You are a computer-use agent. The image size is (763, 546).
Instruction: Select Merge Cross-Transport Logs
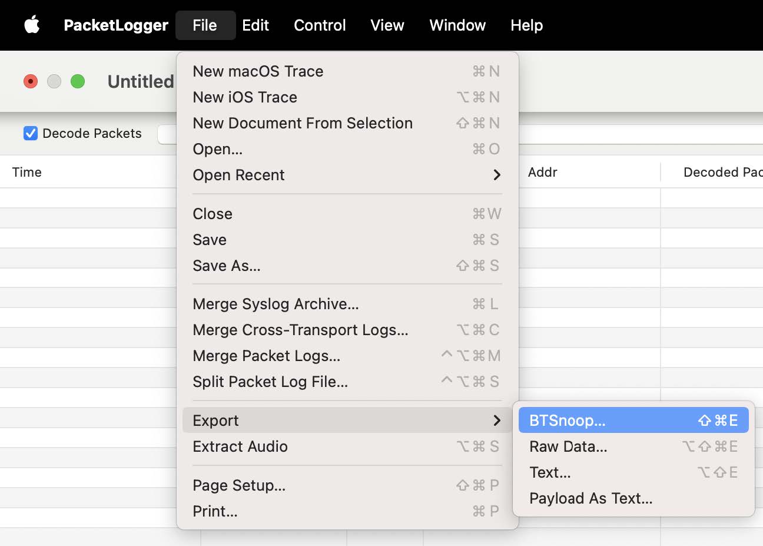point(300,330)
